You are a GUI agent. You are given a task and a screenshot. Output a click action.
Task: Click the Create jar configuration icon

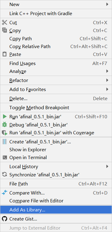coord(5,142)
